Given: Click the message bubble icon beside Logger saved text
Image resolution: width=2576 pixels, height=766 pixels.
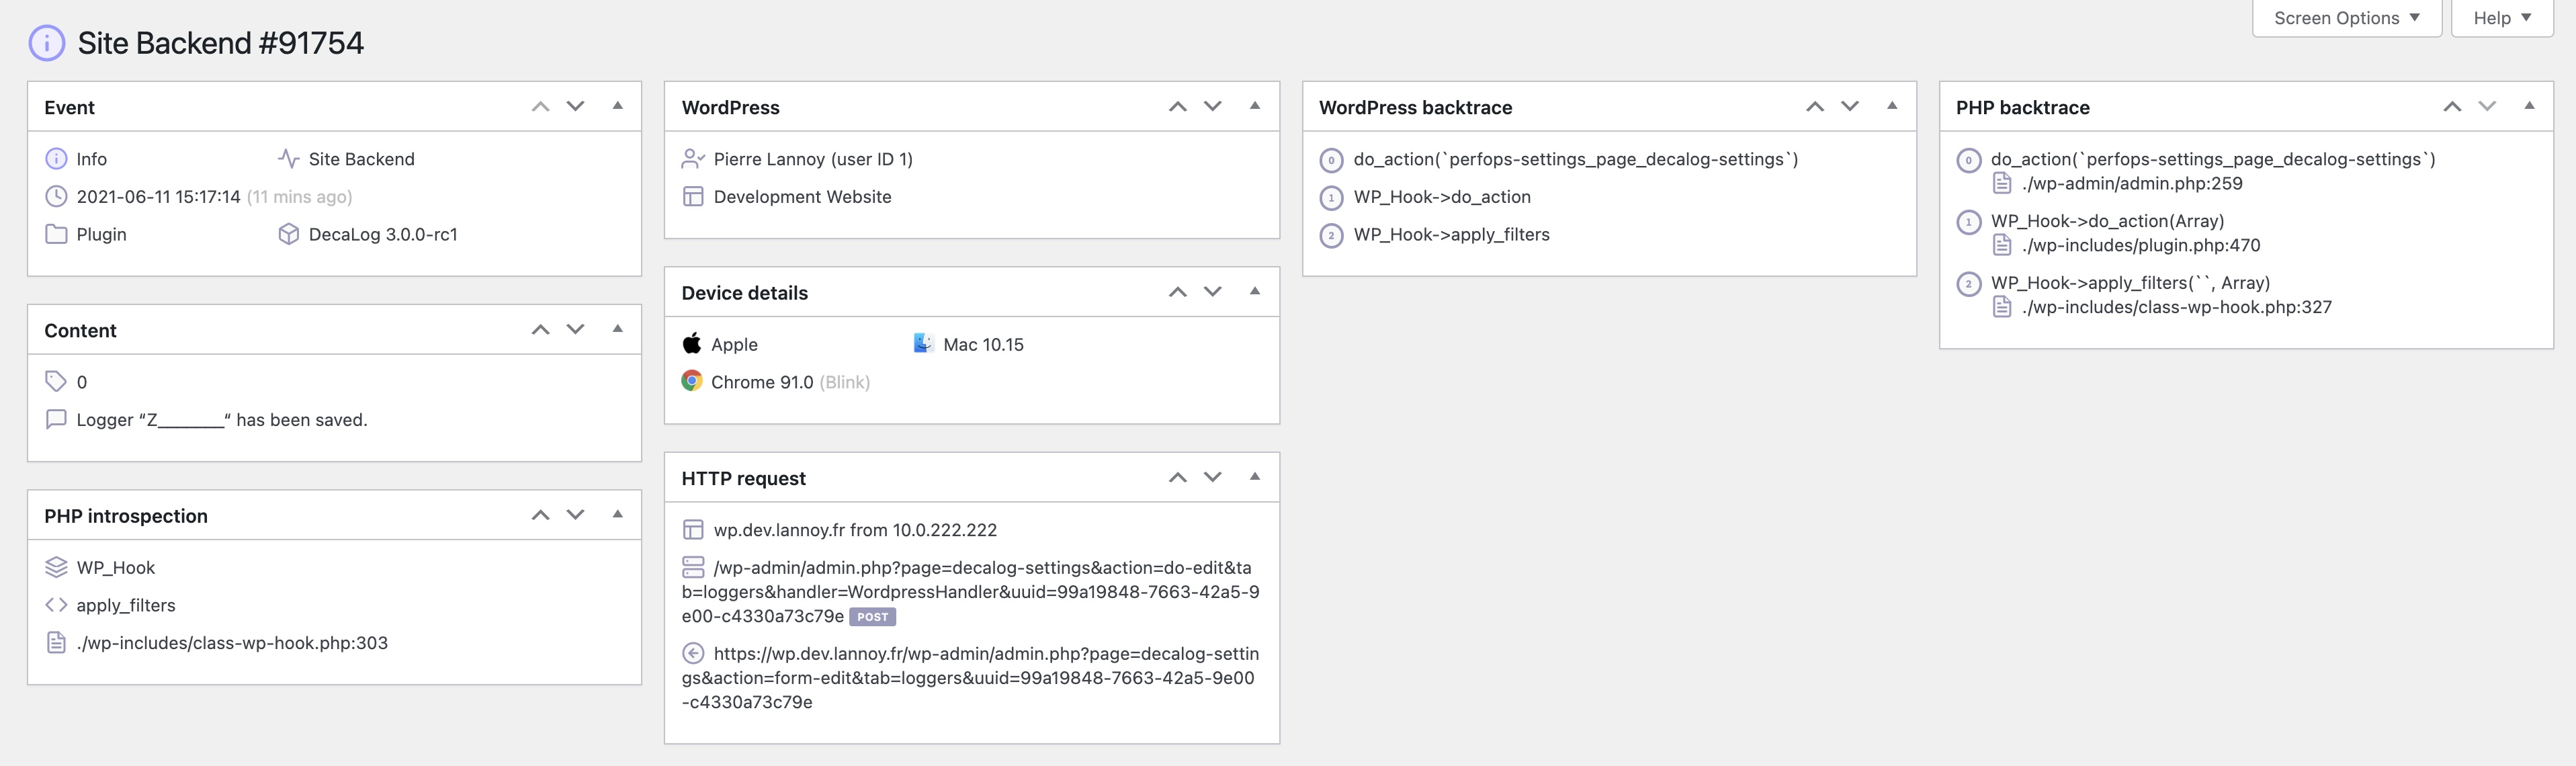Looking at the screenshot, I should pos(56,419).
